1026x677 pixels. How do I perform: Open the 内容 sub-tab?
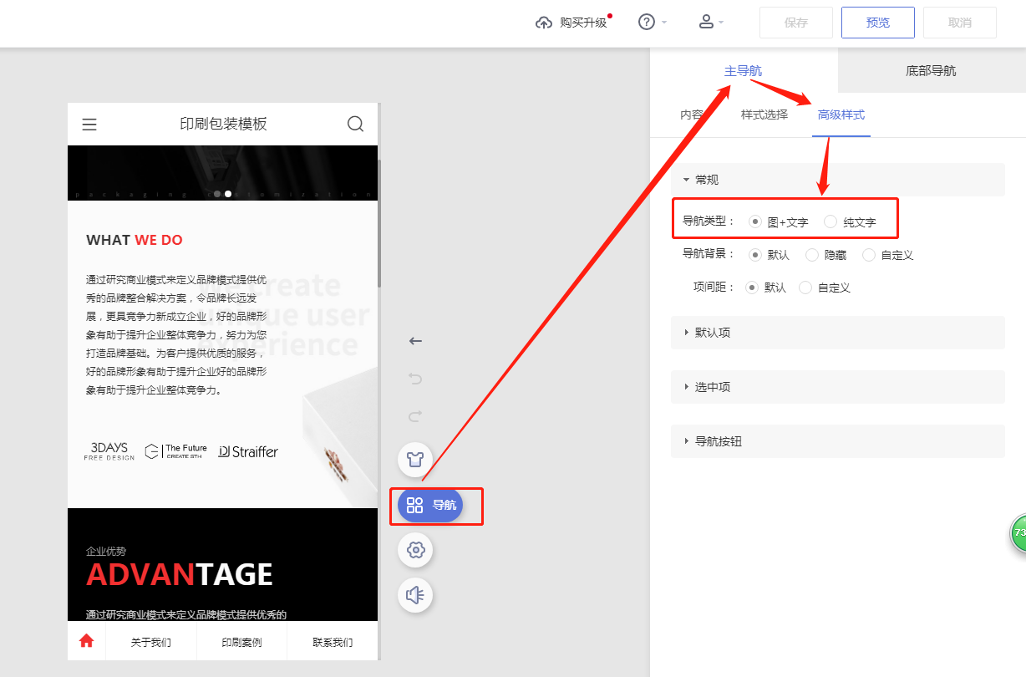(x=692, y=115)
